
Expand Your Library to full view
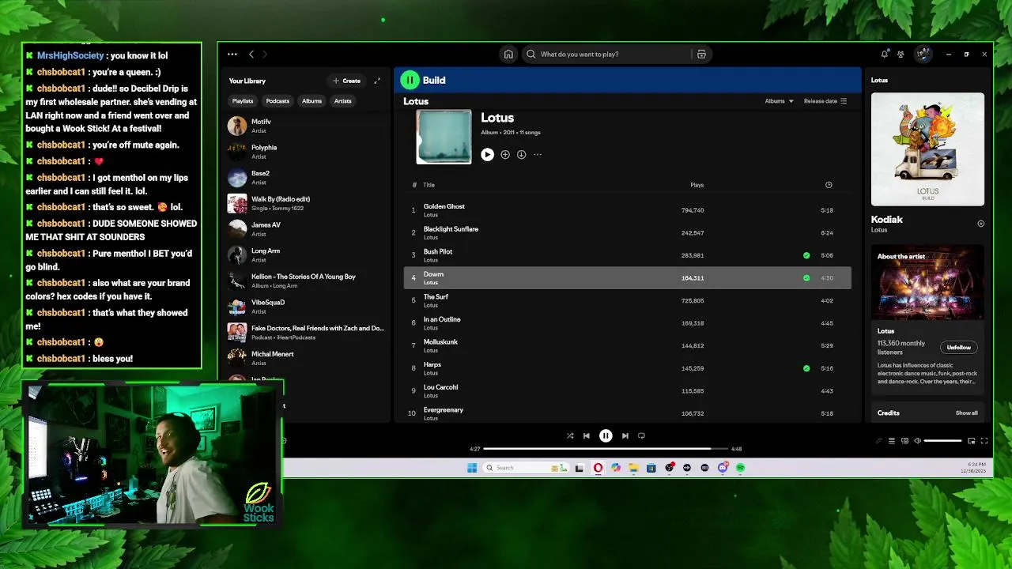[377, 81]
